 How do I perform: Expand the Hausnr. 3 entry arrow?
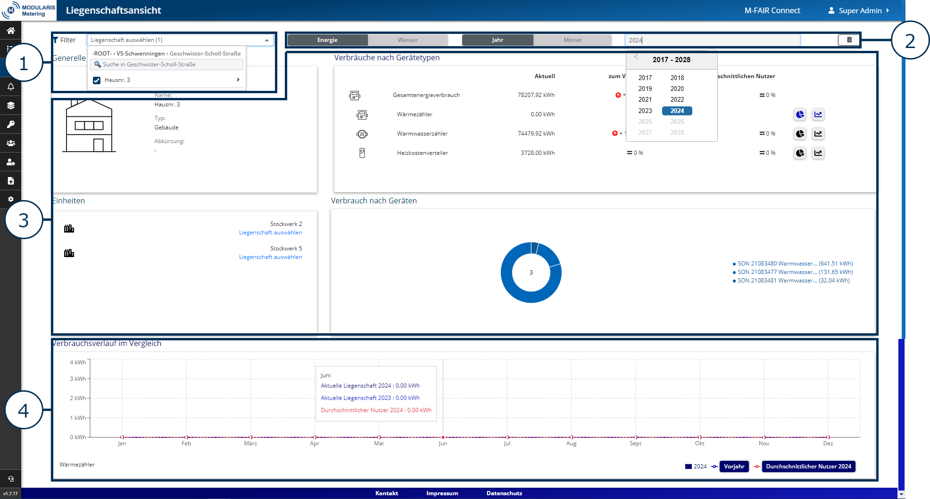pos(238,80)
